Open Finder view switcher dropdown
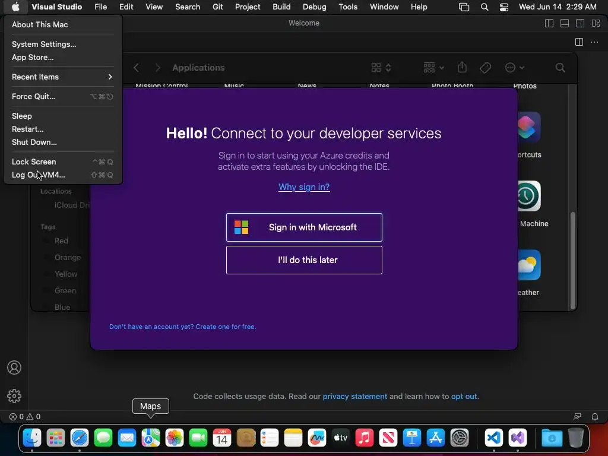Image resolution: width=608 pixels, height=456 pixels. (x=382, y=68)
